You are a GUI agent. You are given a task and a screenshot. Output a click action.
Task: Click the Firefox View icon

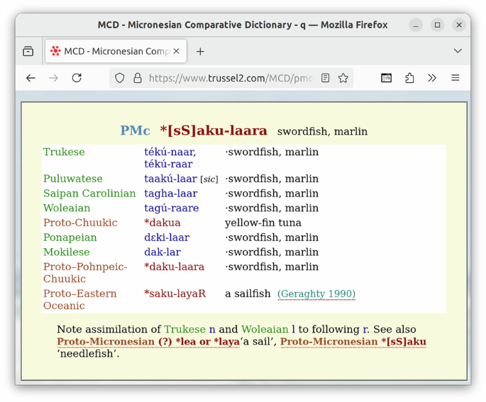point(28,51)
